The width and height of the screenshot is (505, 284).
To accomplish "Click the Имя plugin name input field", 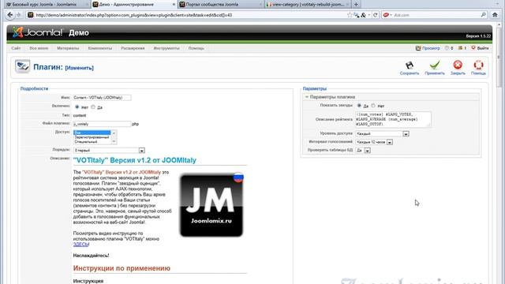I will [x=102, y=98].
